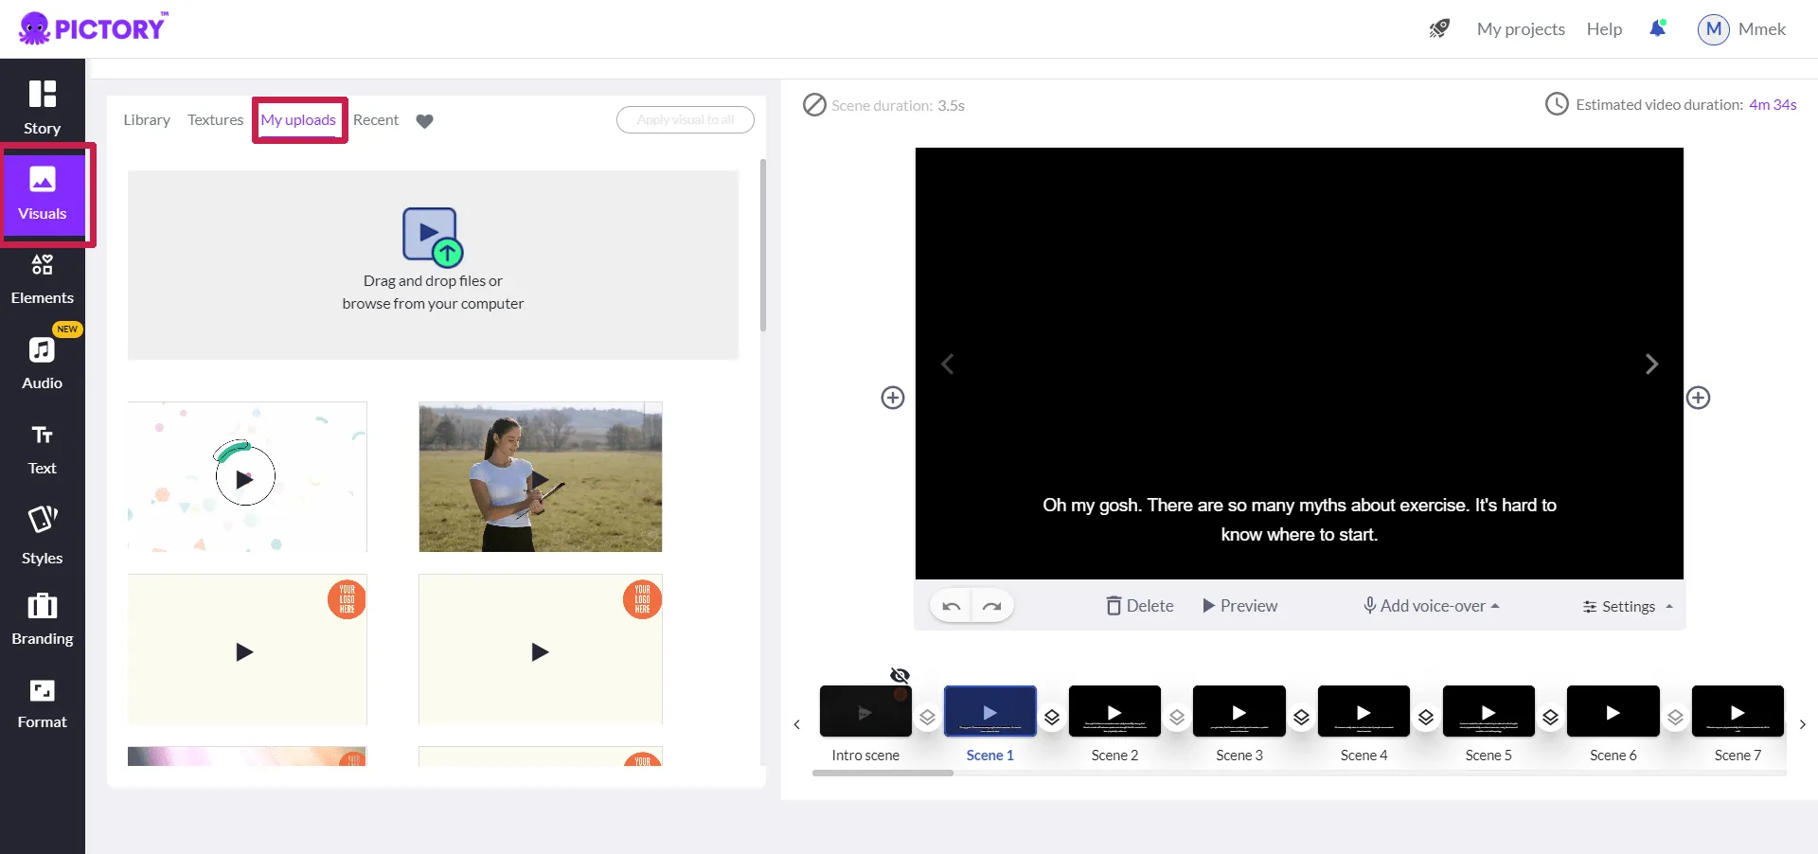Click the transition icon between Scene 1 and Scene 2

pos(1052,718)
